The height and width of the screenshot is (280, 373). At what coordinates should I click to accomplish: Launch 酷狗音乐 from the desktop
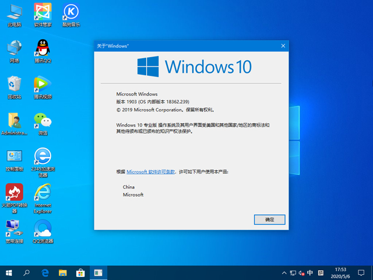[x=71, y=16]
